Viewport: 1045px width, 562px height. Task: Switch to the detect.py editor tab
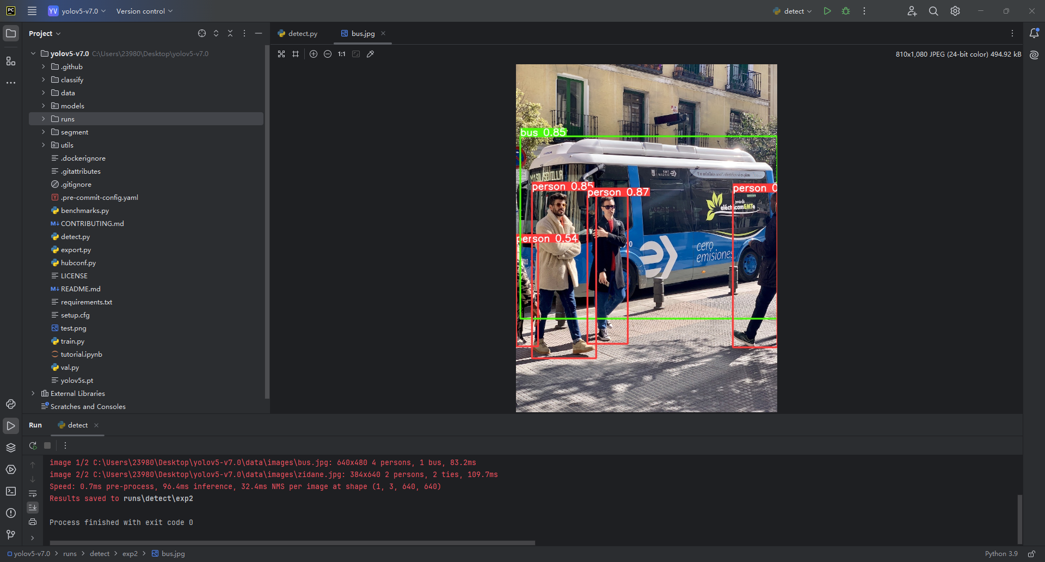298,33
